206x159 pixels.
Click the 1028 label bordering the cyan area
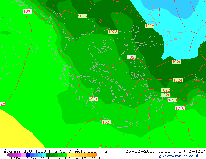(x=149, y=26)
